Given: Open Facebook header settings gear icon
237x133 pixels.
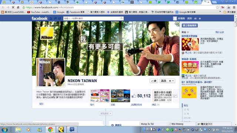Looking at the screenshot, I should pyautogui.click(x=200, y=18).
